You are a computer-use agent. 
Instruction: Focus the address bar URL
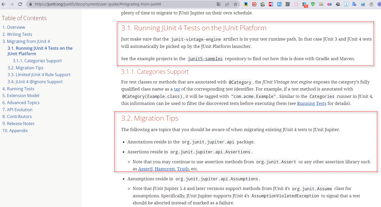pyautogui.click(x=98, y=4)
